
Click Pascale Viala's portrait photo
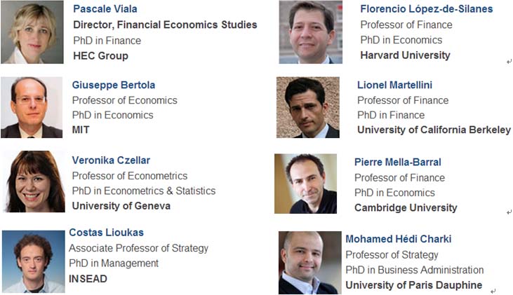tap(32, 32)
